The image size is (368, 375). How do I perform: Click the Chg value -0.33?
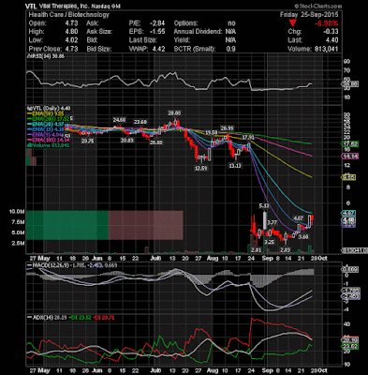pos(331,32)
